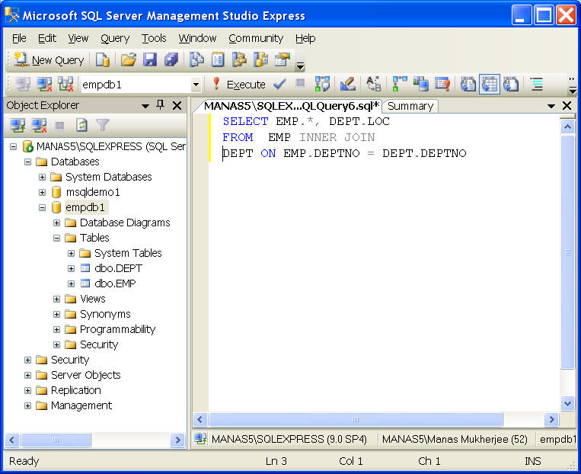Refresh the Object Explorer tree
The width and height of the screenshot is (581, 474).
pos(81,126)
